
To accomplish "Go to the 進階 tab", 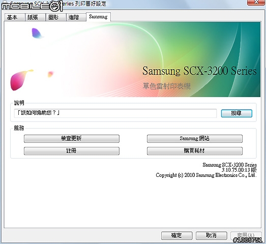I will click(x=76, y=17).
